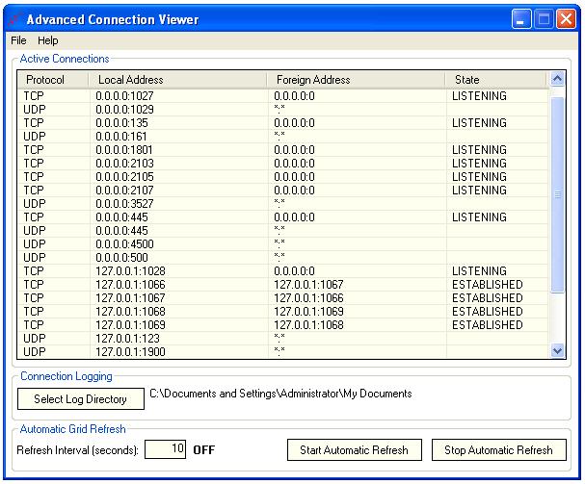585x484 pixels.
Task: Open the Help menu
Action: (x=47, y=40)
